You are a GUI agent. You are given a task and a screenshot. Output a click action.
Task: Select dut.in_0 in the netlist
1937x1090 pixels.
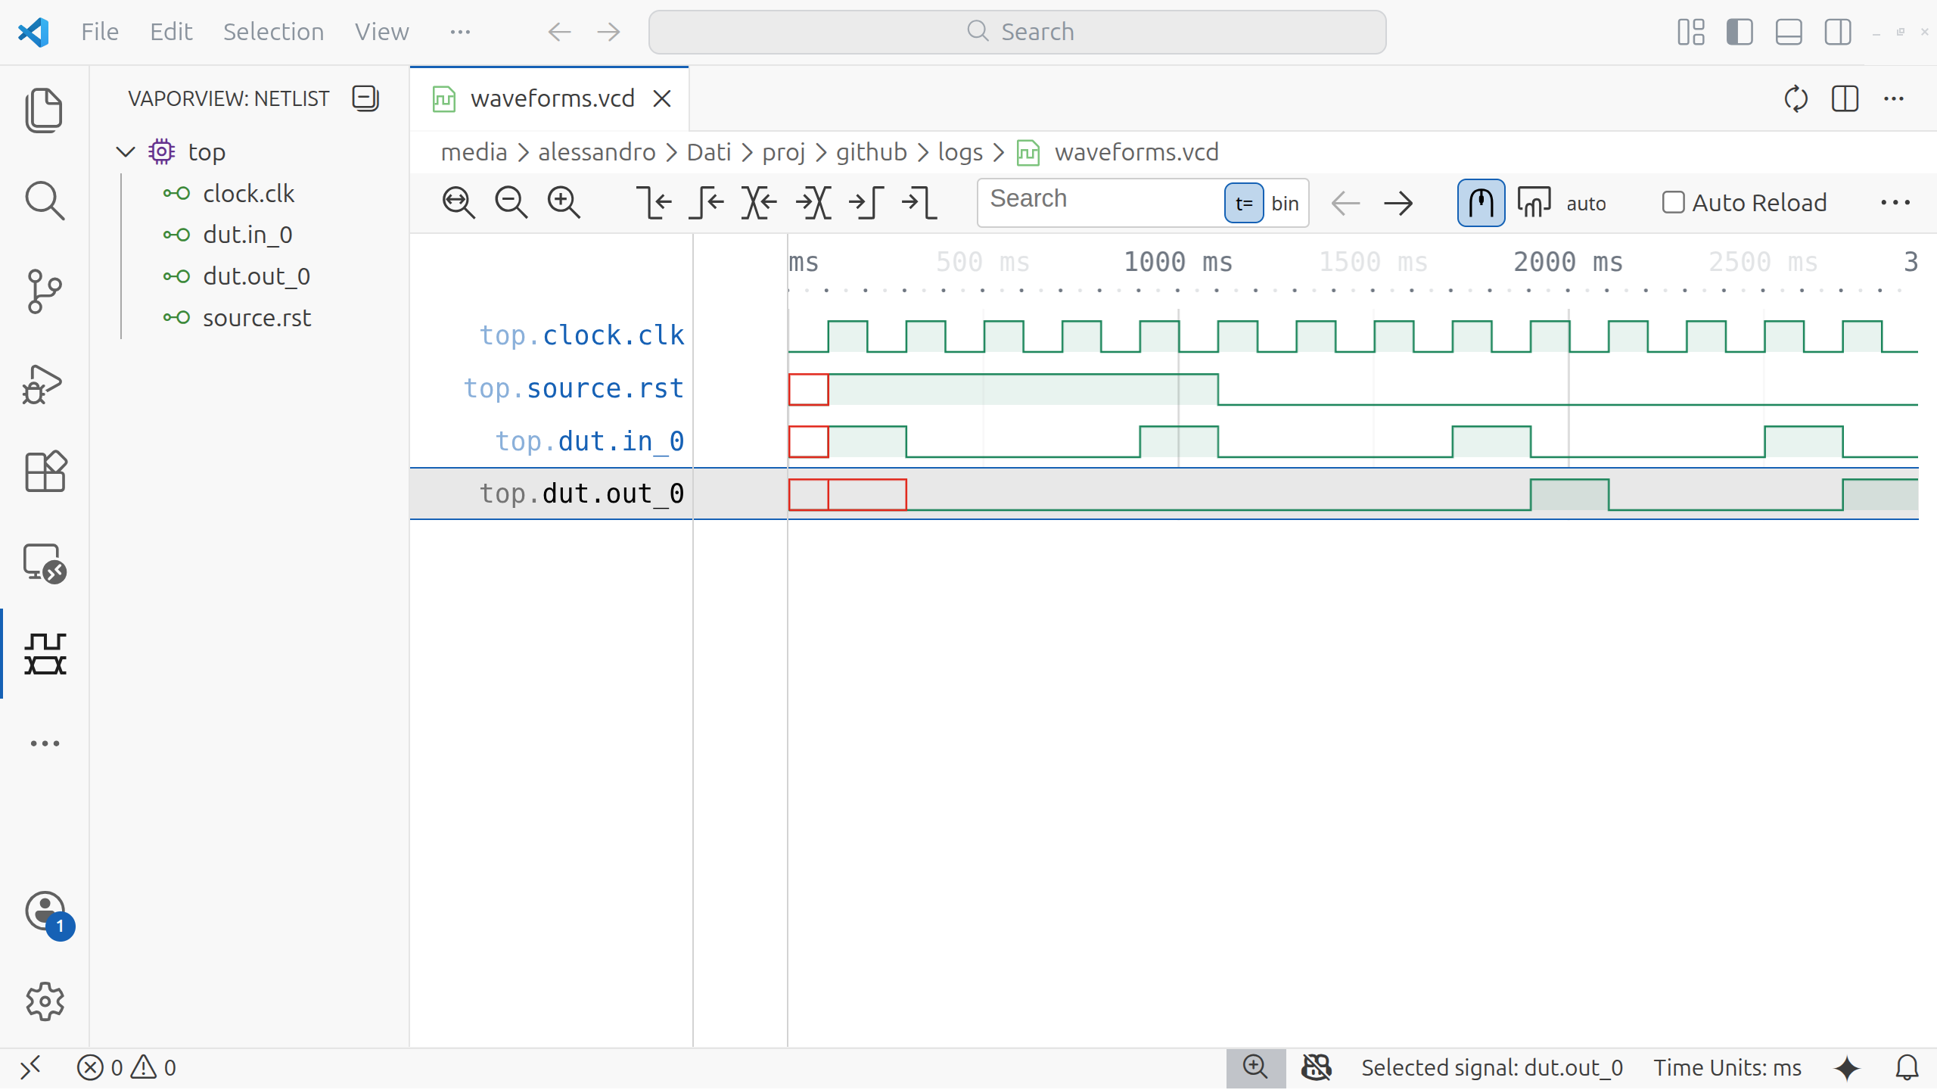[247, 235]
